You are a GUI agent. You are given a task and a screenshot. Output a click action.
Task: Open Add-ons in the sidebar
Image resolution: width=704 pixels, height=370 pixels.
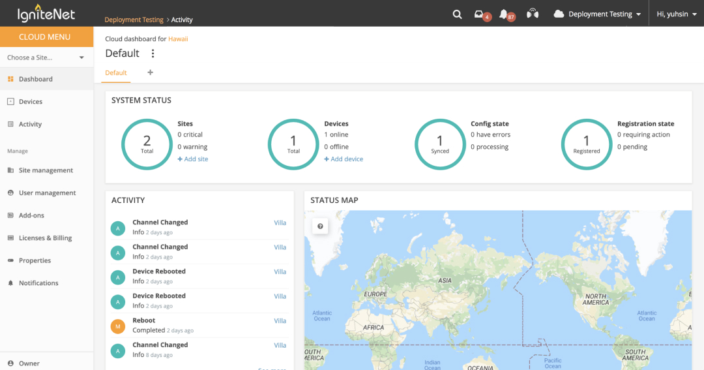47,215
